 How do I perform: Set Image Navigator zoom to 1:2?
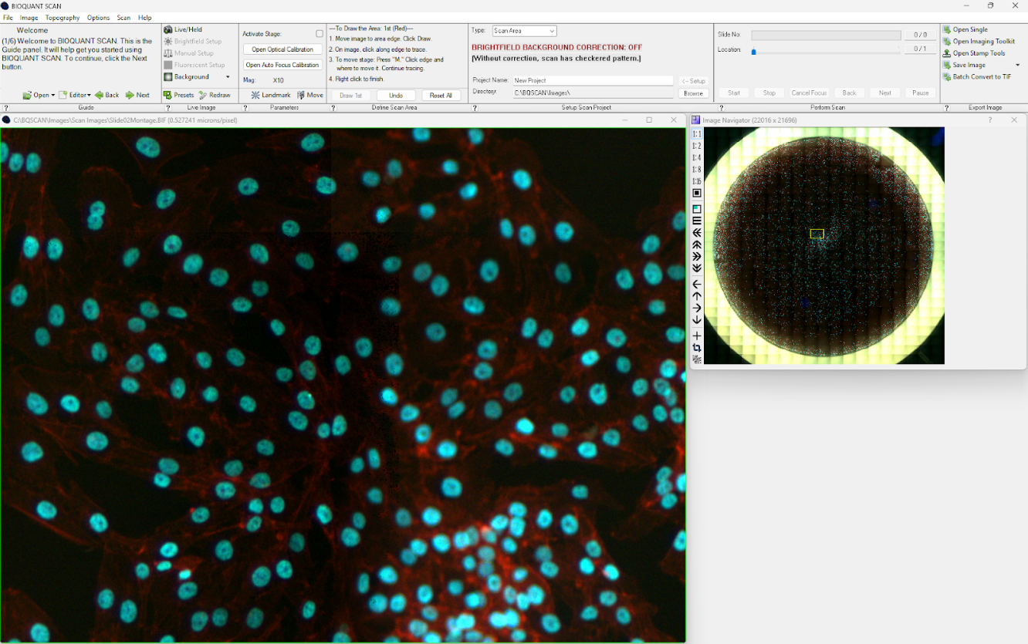point(696,146)
